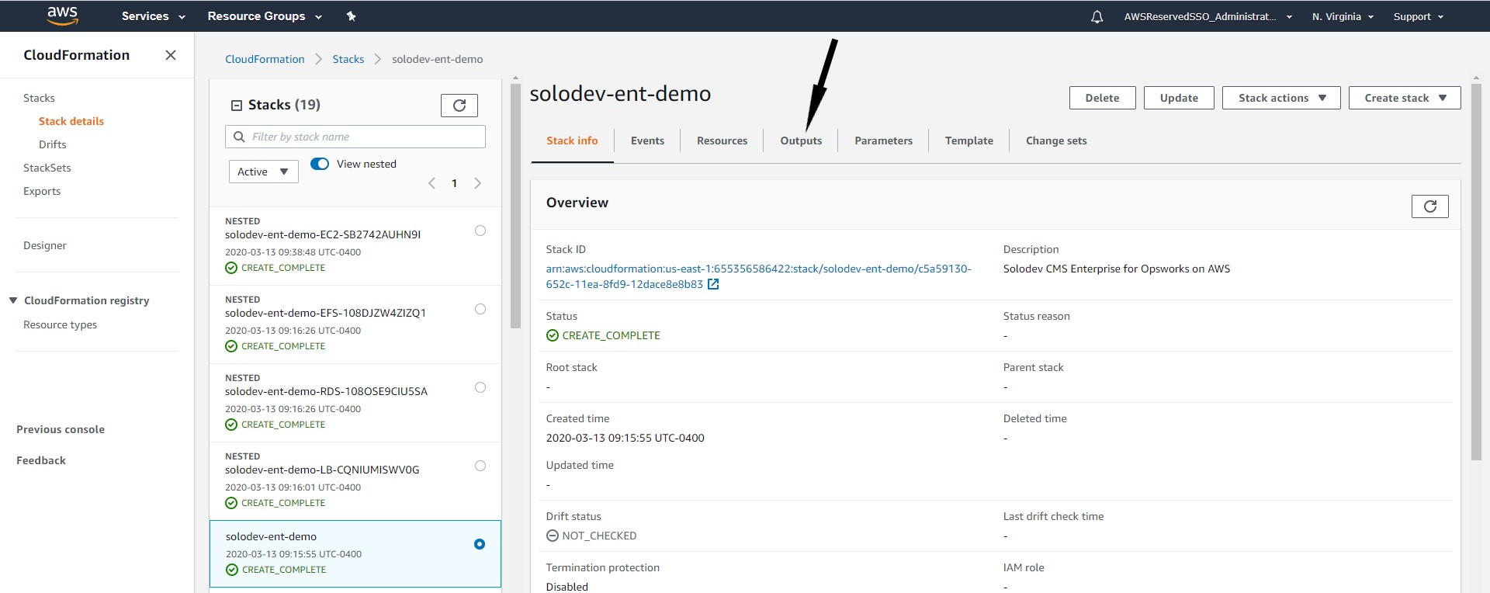Screen dimensions: 1490x593
Task: Open the Create stack dropdown
Action: [x=1405, y=98]
